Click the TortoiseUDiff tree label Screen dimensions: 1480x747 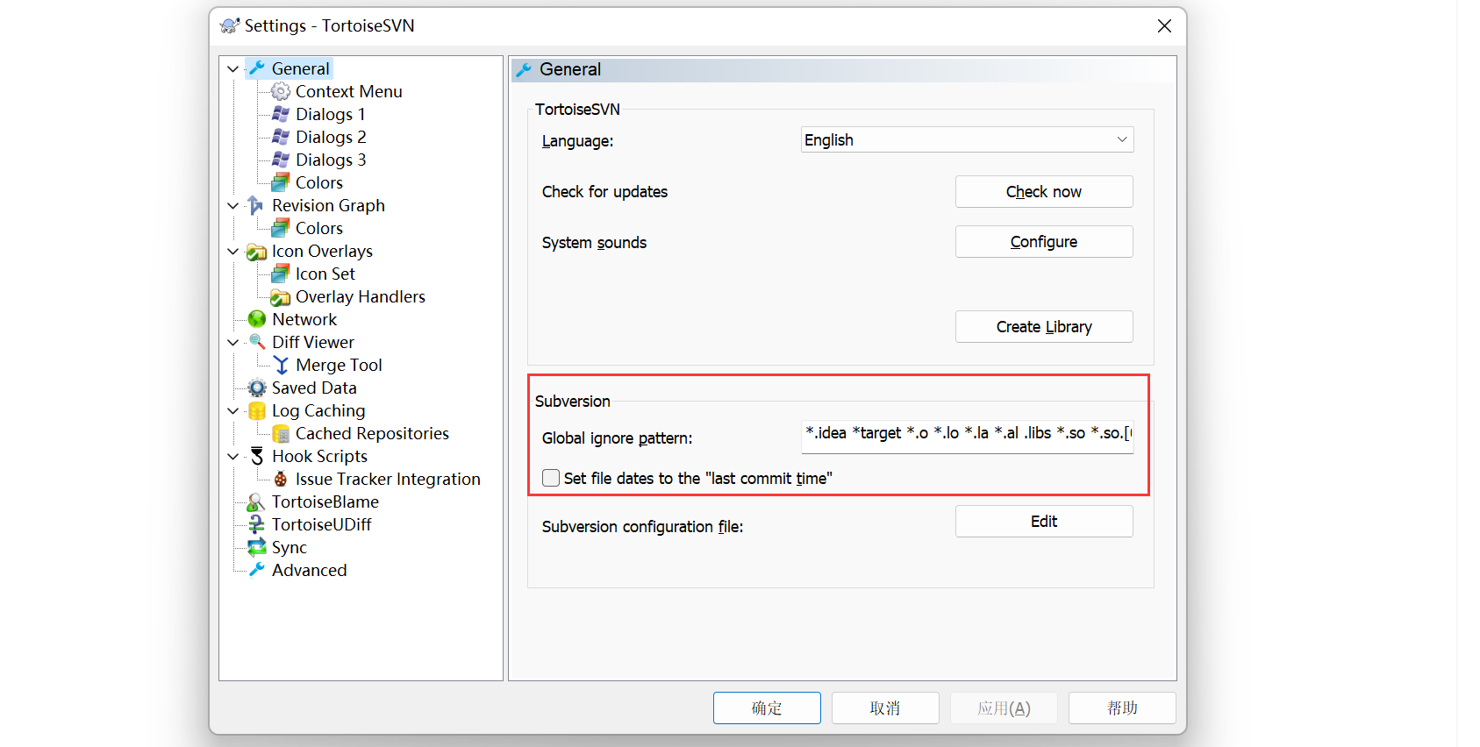[321, 524]
